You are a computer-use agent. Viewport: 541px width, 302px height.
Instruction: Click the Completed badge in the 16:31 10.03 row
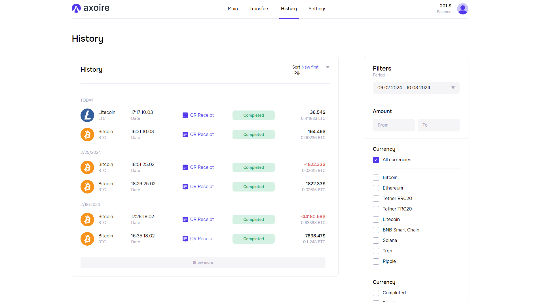pyautogui.click(x=253, y=135)
